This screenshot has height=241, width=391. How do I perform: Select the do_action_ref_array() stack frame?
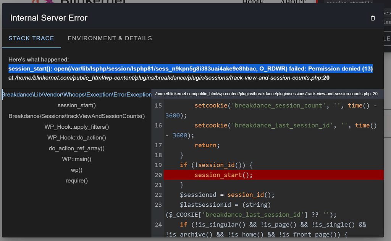click(x=76, y=148)
